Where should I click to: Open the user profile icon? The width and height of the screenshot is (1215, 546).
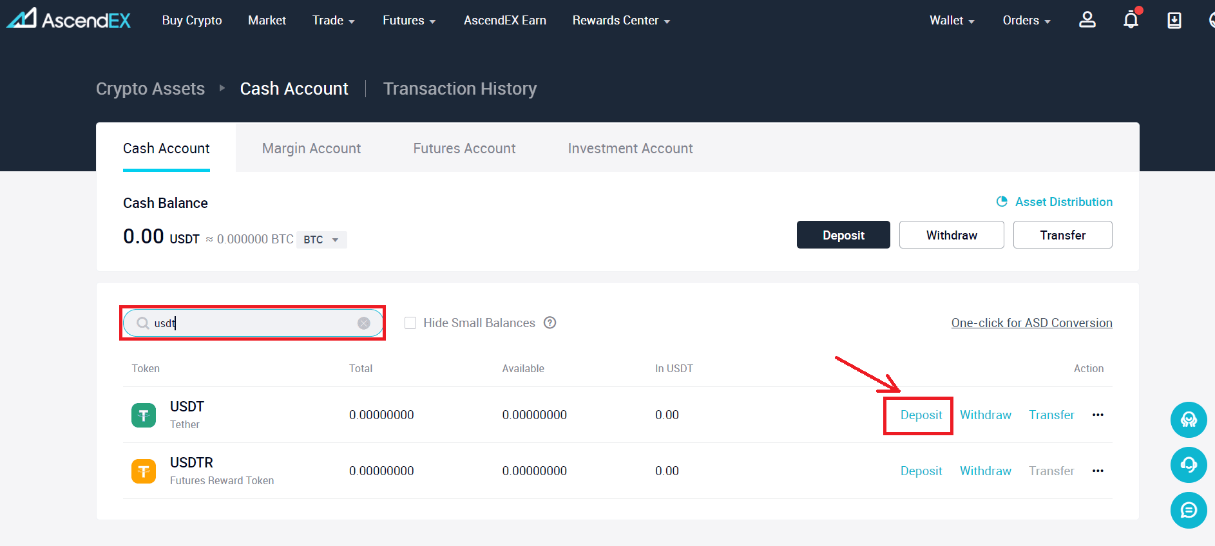tap(1087, 20)
